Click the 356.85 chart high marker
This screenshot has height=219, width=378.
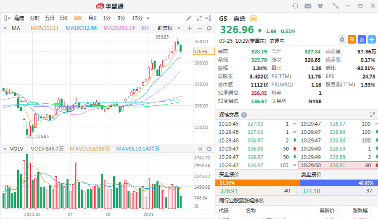coord(162,37)
